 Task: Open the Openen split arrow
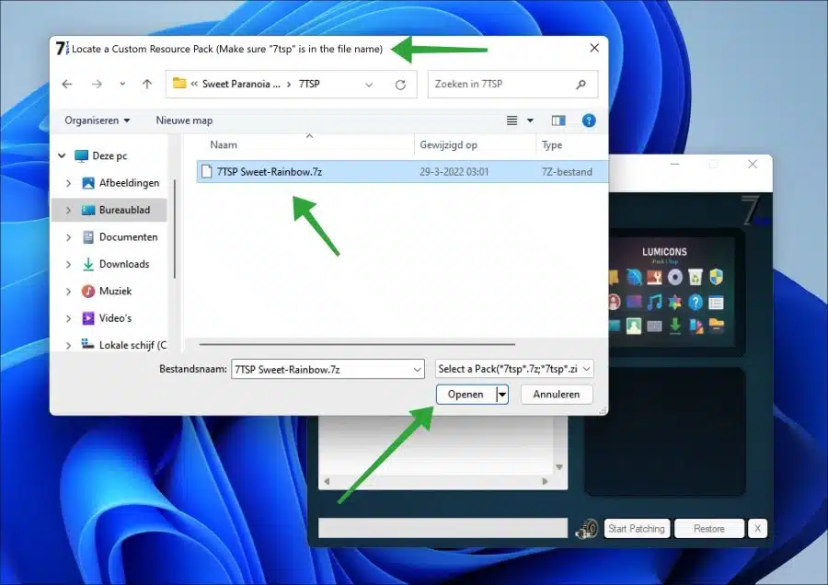(x=502, y=395)
